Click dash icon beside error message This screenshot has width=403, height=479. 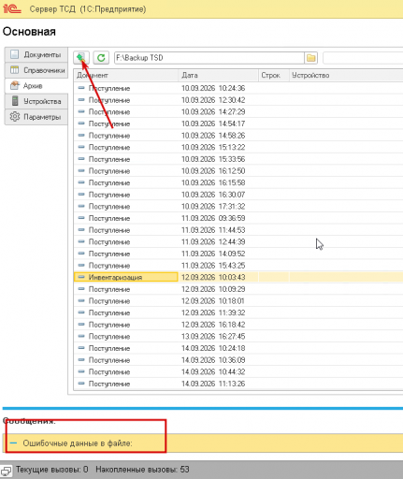(x=13, y=443)
